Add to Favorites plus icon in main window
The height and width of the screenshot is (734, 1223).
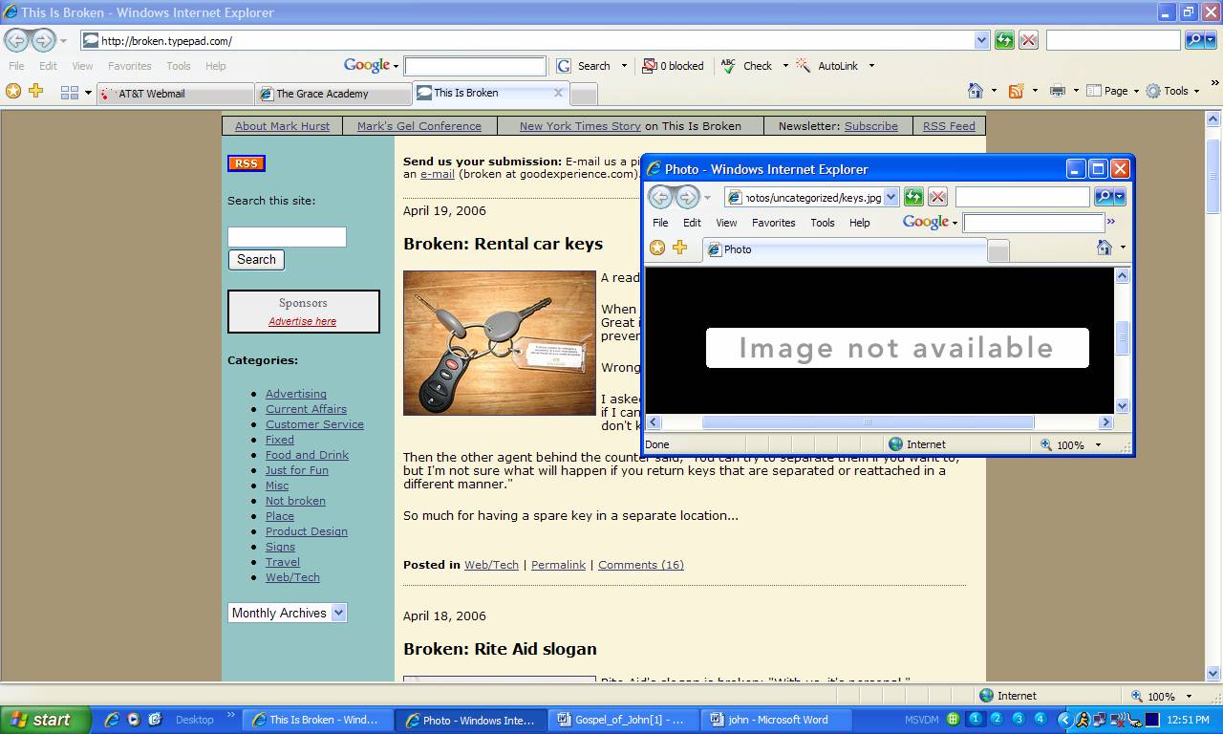click(x=35, y=91)
